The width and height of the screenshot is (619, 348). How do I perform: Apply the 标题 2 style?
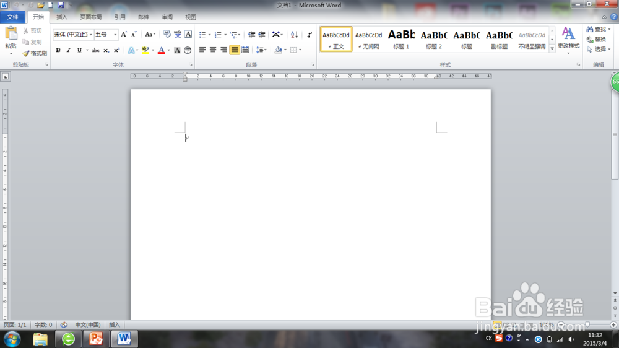click(x=434, y=40)
